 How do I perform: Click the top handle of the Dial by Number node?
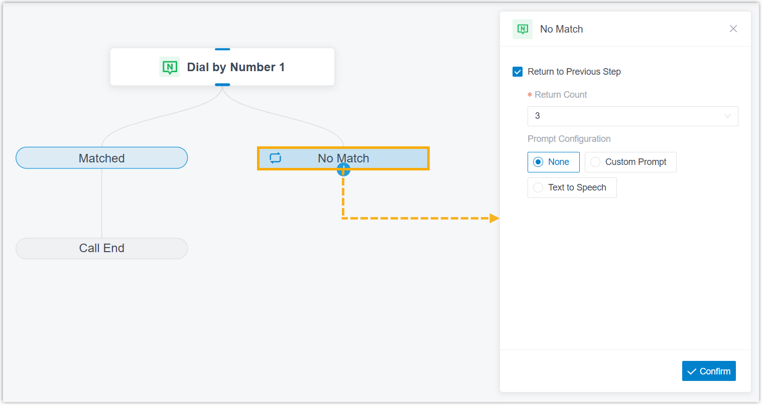coord(222,49)
